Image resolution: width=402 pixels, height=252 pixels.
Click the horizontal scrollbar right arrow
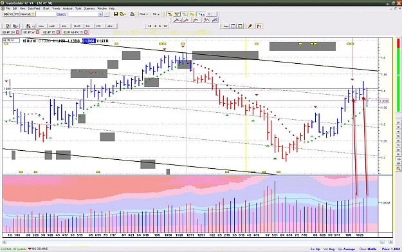[x=390, y=242]
